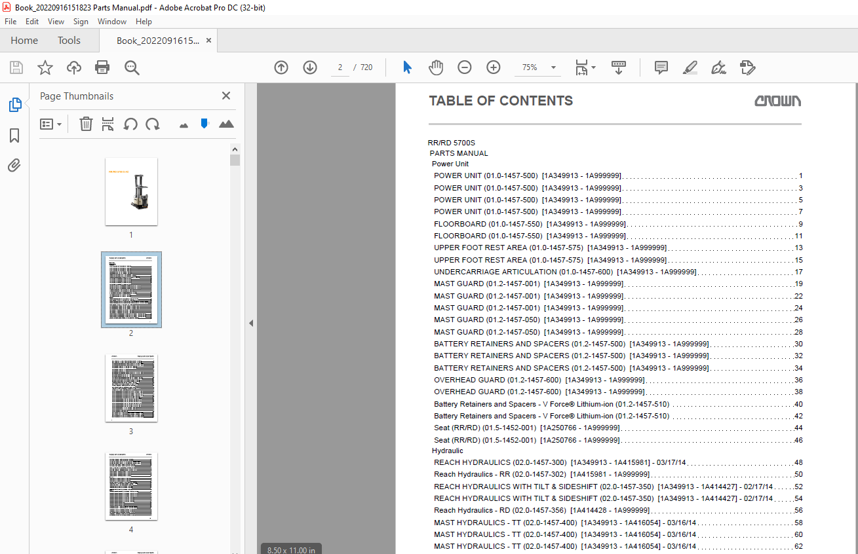Click the fit page width icon
The width and height of the screenshot is (858, 554).
click(581, 67)
